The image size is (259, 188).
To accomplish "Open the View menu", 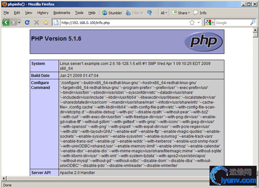I will coord(28,13).
